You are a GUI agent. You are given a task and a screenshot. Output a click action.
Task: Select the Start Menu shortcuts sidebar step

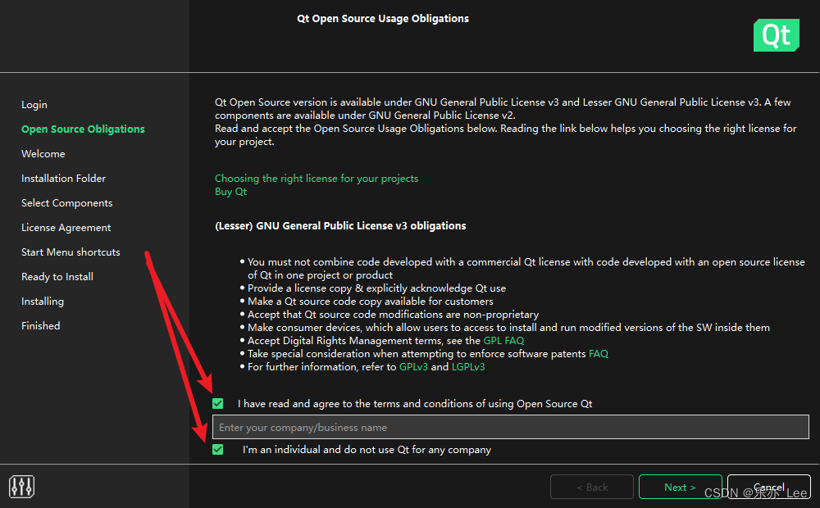71,252
